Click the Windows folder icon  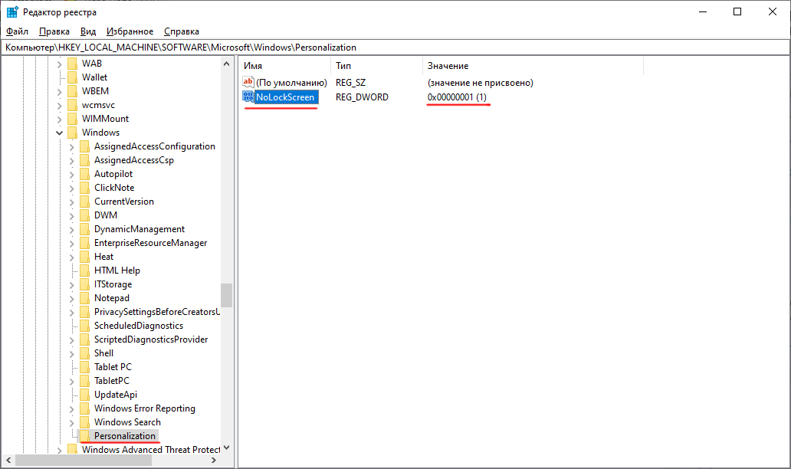tap(73, 133)
